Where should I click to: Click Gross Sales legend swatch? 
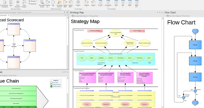(x=51, y=83)
